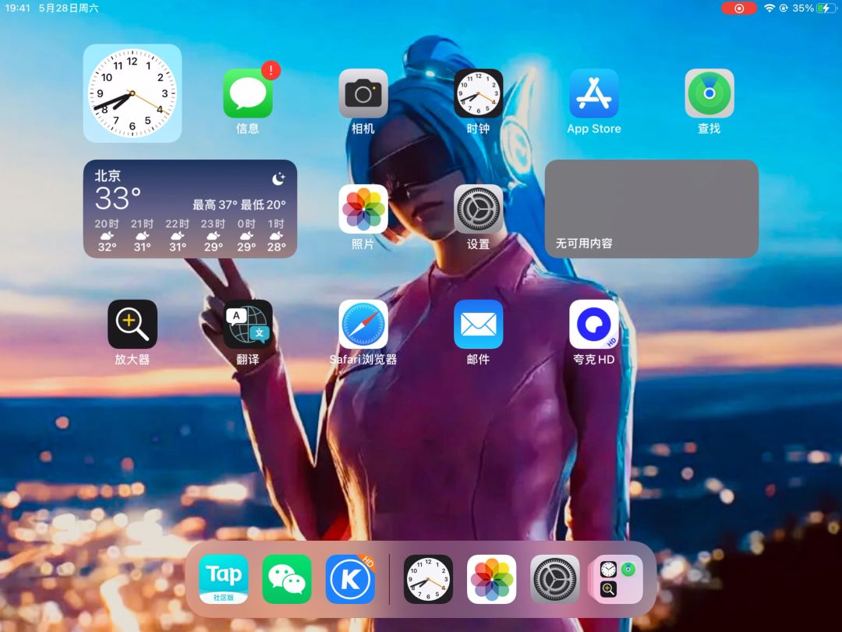Tap the 无可用内容 empty widget
The image size is (842, 632).
tap(651, 208)
